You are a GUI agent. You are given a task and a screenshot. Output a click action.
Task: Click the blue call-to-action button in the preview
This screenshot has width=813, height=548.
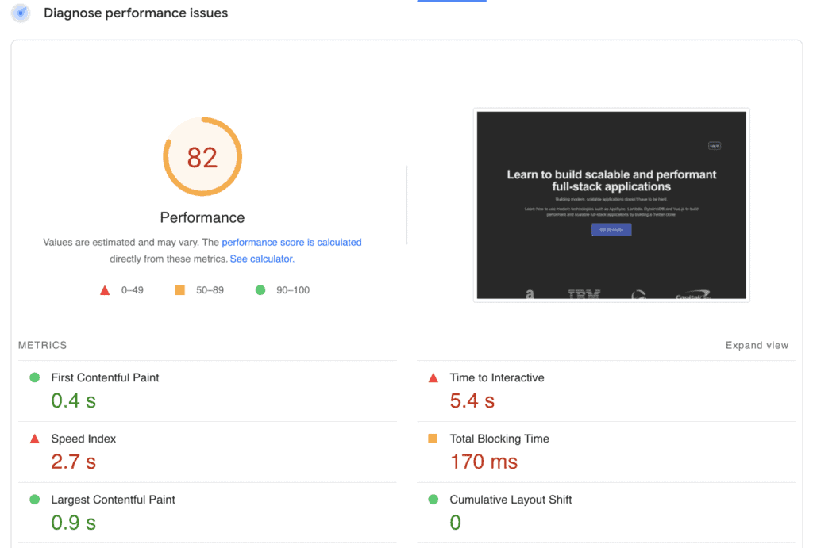click(611, 228)
